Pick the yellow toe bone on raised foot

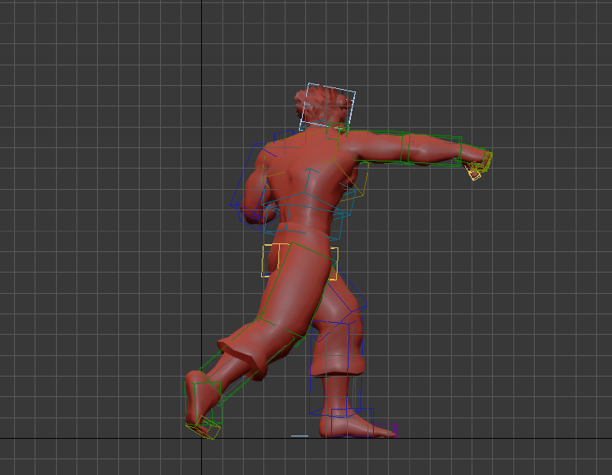pos(205,430)
